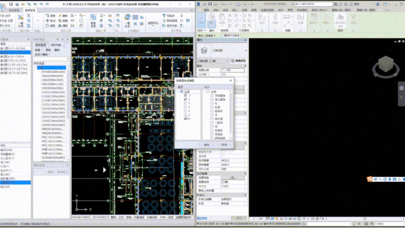The image size is (405, 228).
Task: Select the 旋转 (rotate) tool in left ribbon
Action: [50, 26]
